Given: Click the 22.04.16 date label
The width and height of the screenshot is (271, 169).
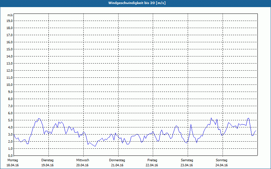Looking at the screenshot, I should click(152, 165).
